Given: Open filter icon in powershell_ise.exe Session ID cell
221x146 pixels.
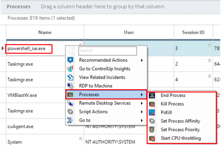Looking at the screenshot, I should click(209, 45).
